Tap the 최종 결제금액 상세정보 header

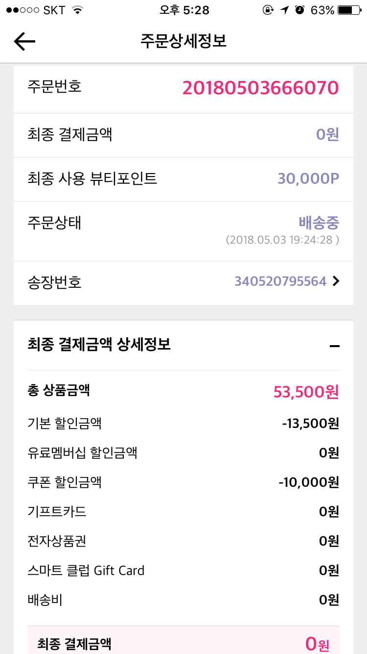coord(99,345)
